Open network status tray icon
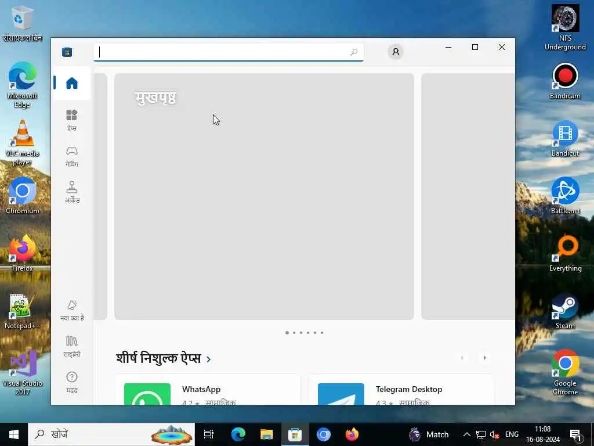 (x=481, y=434)
